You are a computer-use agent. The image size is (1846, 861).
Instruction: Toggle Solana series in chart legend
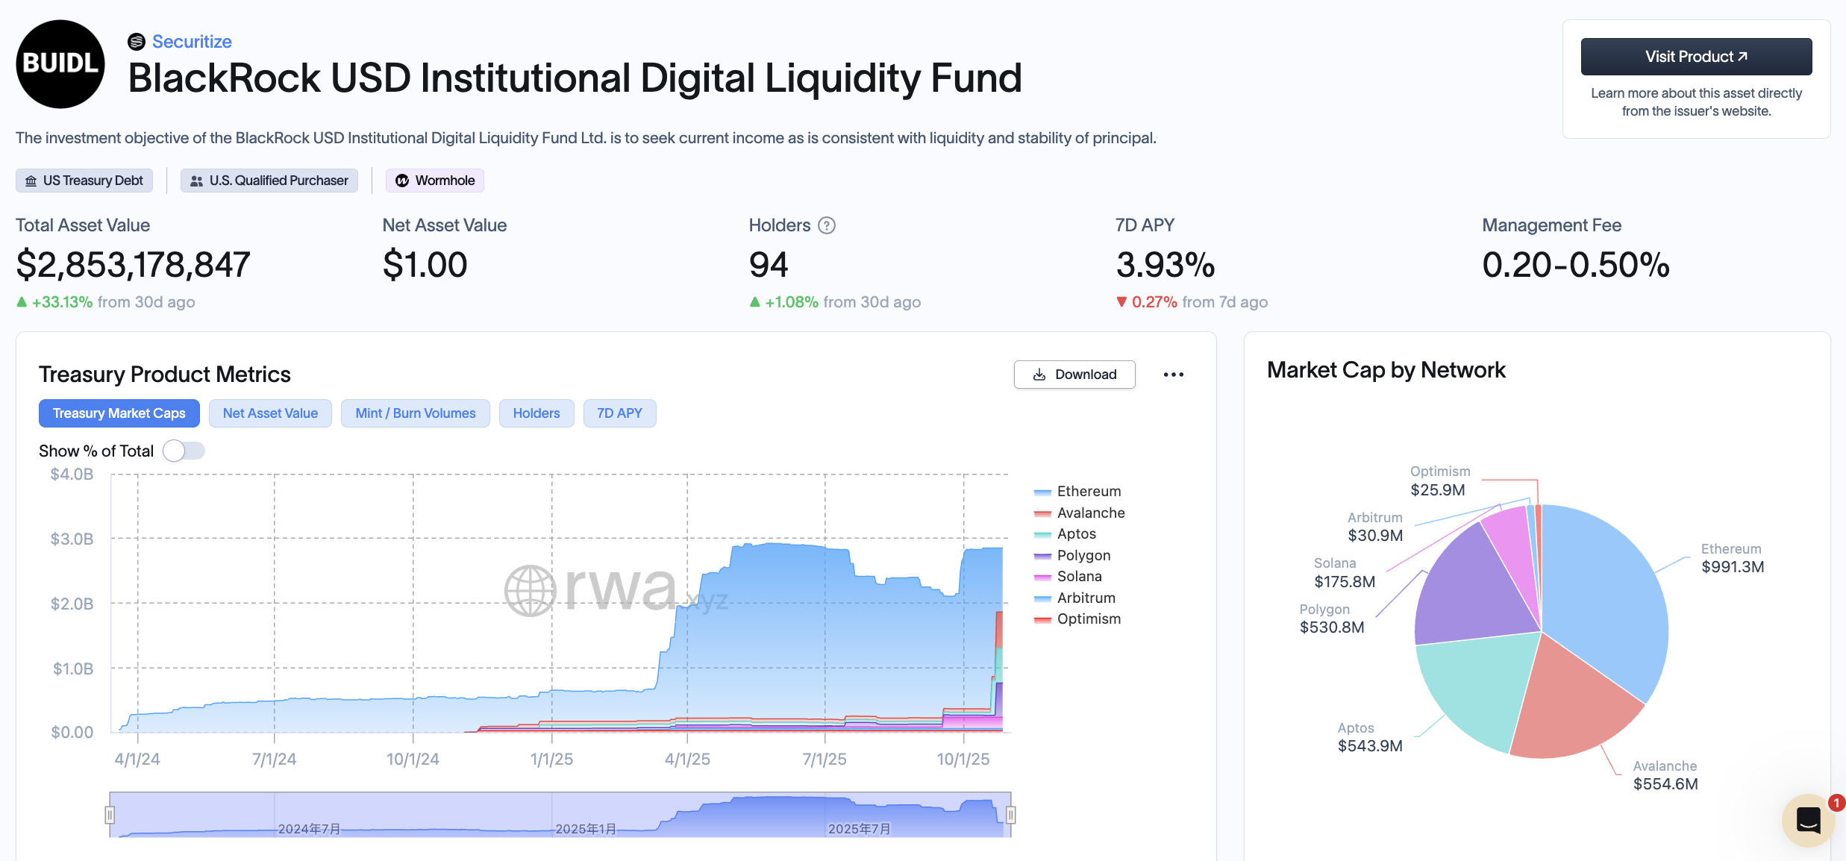pyautogui.click(x=1079, y=576)
